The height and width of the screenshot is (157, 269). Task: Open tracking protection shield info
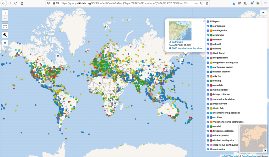click(49, 3)
